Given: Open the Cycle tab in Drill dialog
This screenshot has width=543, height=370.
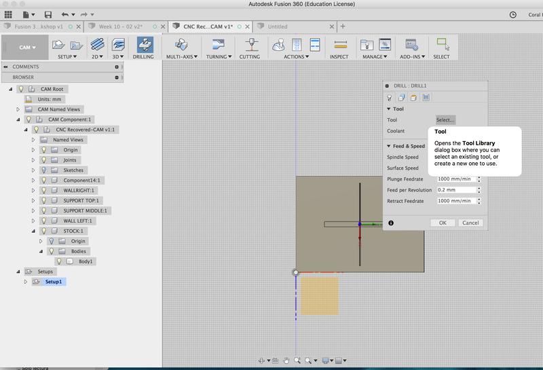Looking at the screenshot, I should pos(426,98).
